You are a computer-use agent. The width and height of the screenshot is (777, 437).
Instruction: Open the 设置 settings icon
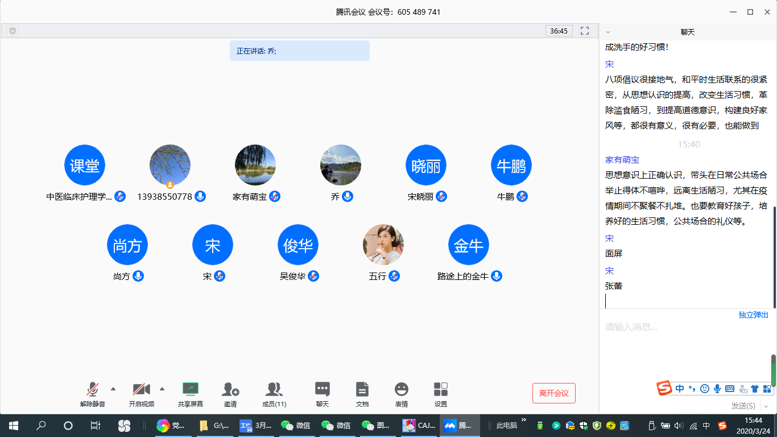click(x=440, y=390)
